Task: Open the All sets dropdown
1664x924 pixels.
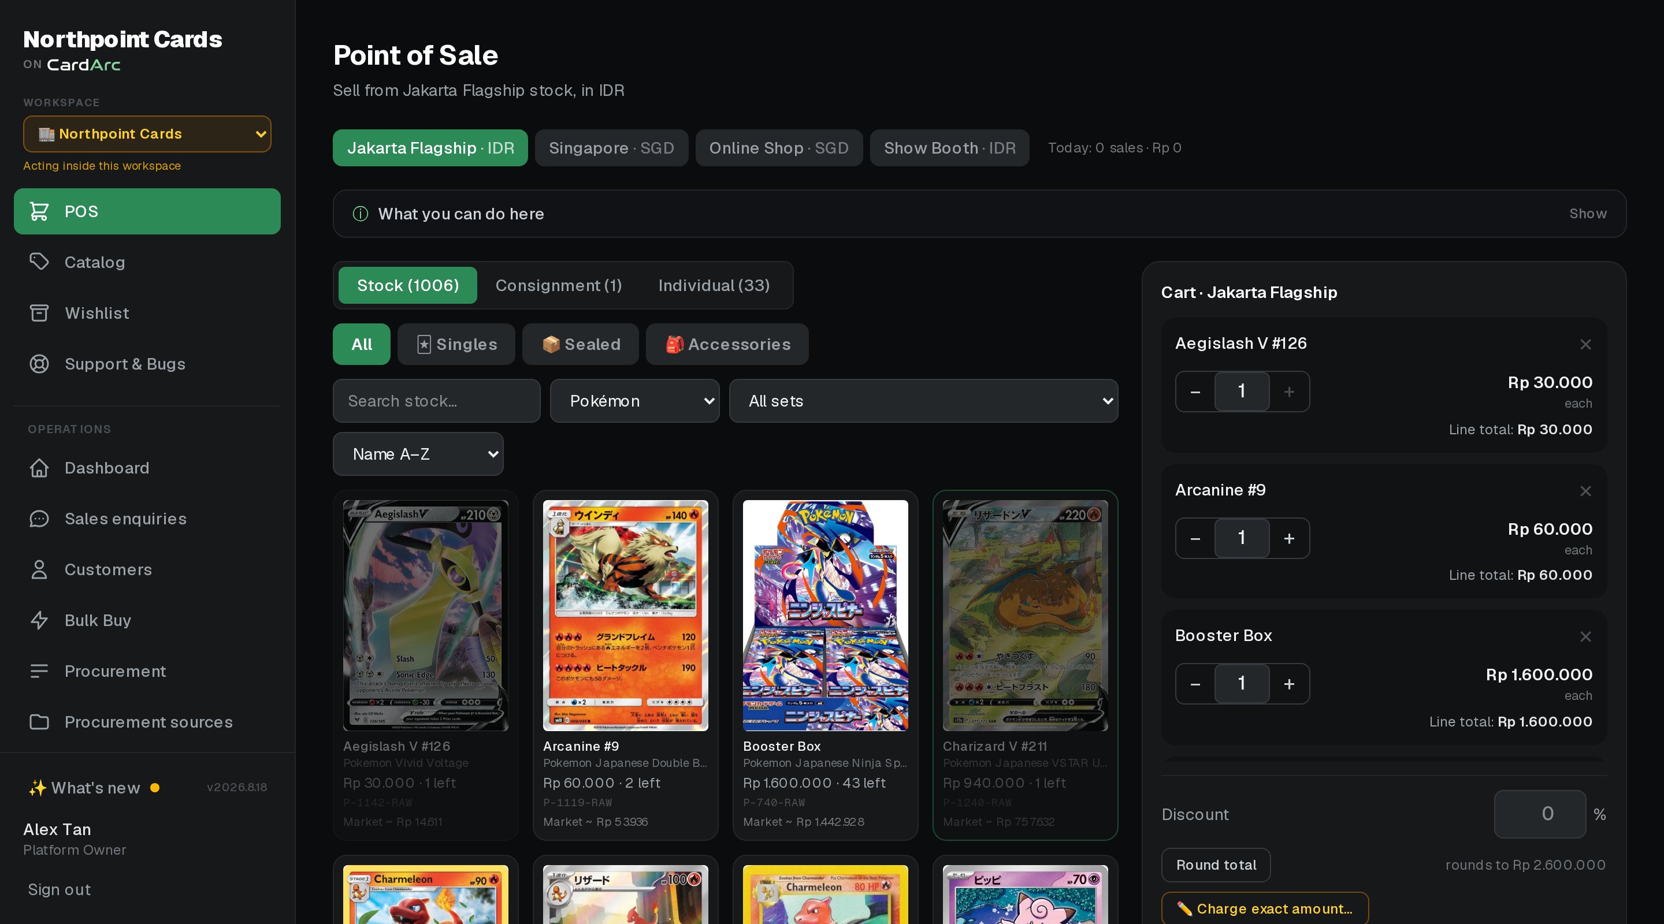Action: 923,401
